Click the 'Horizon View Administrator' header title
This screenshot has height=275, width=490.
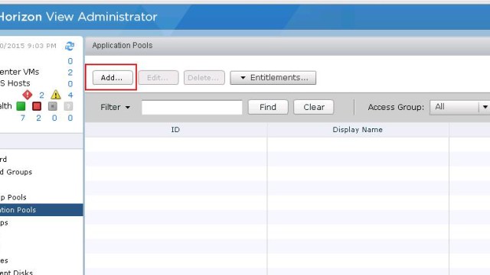pos(78,17)
